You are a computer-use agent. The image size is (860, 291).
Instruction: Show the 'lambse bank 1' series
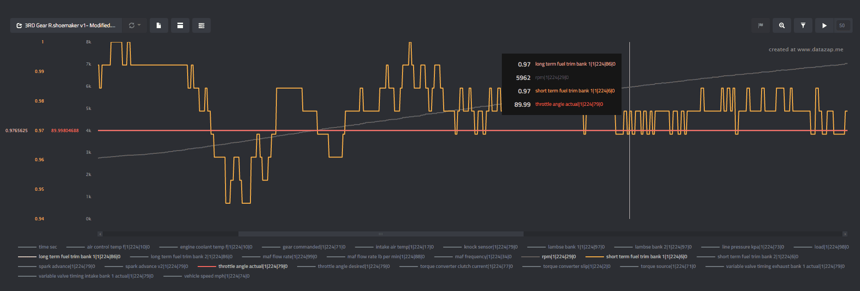(566, 247)
